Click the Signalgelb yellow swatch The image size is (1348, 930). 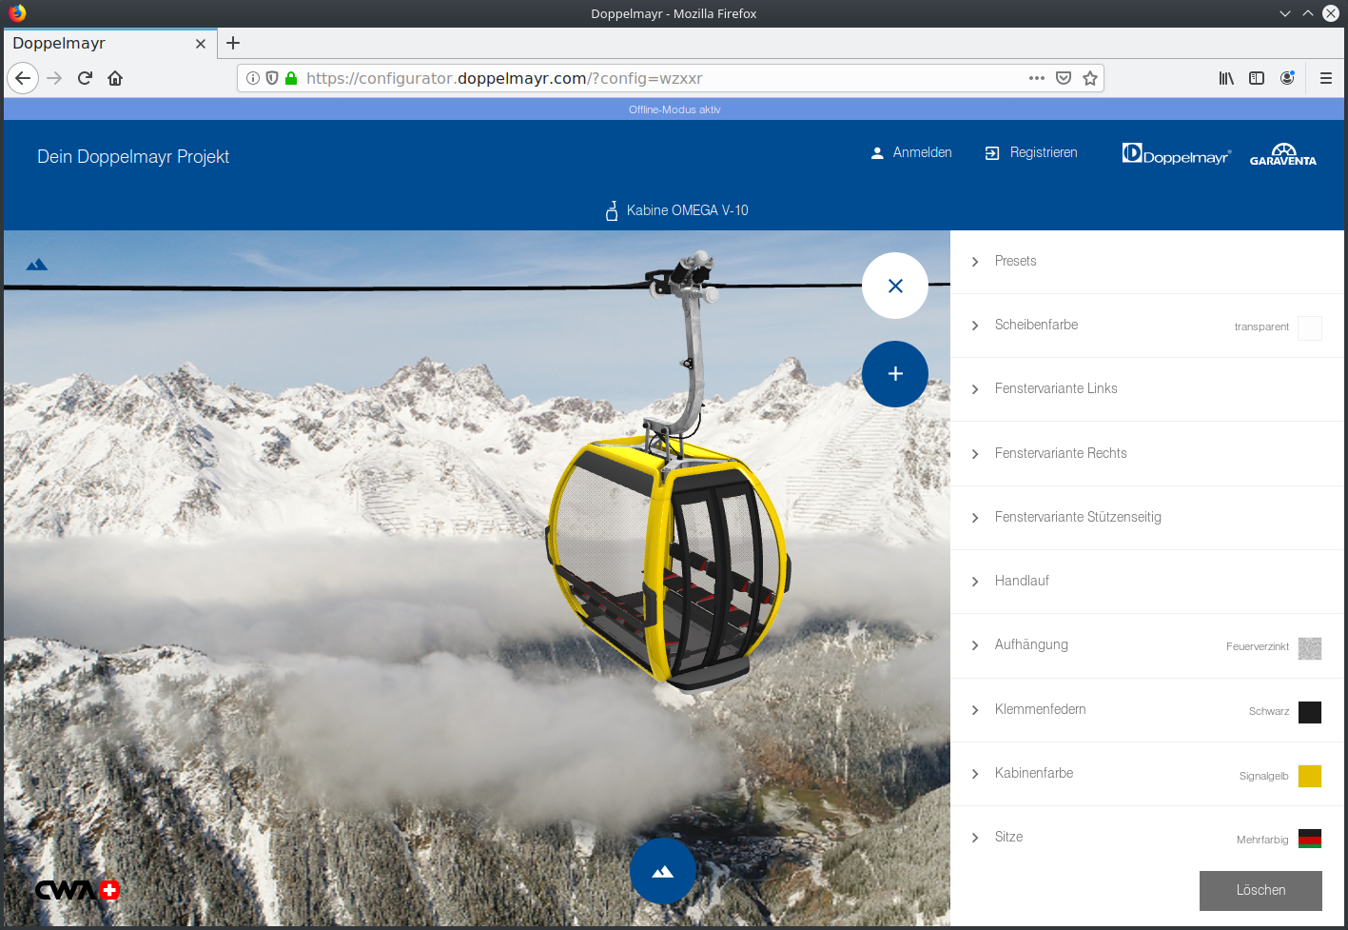coord(1310,776)
